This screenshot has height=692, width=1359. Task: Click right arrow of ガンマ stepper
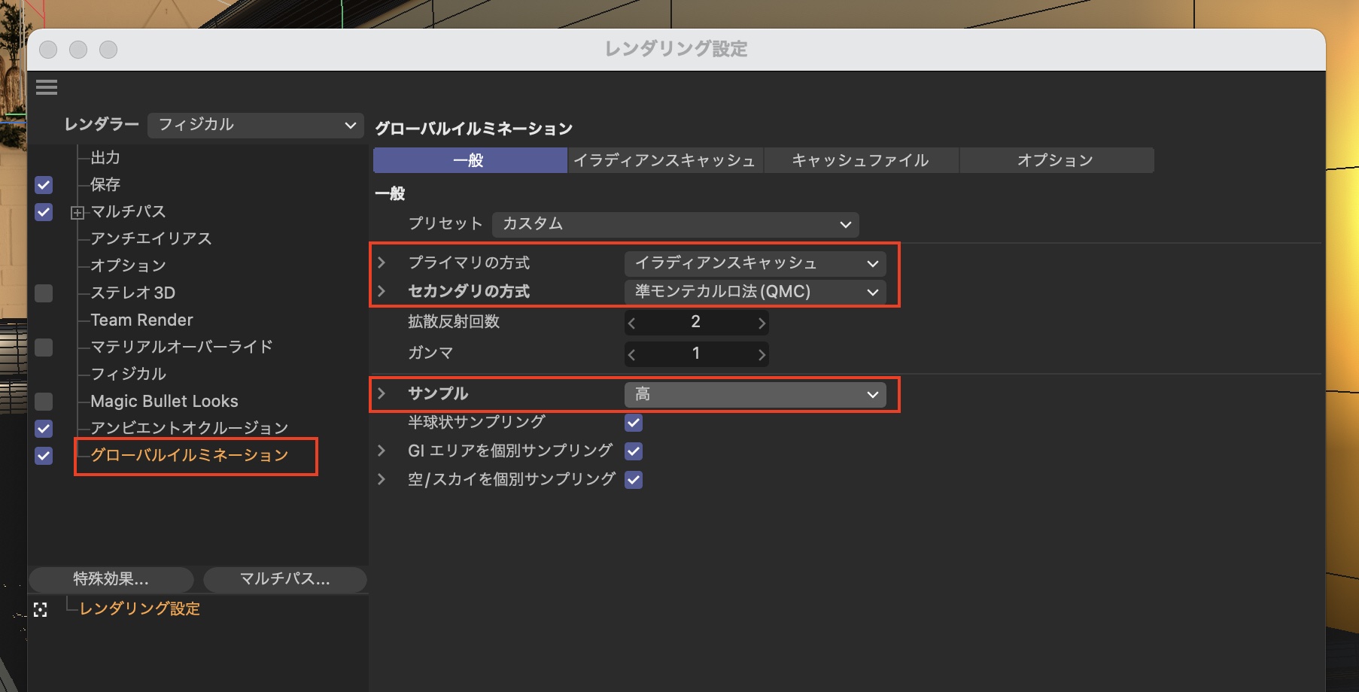[761, 354]
